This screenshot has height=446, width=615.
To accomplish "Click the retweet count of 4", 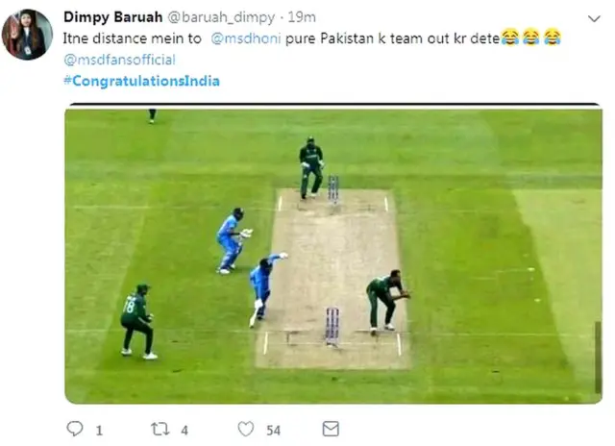I will (184, 430).
